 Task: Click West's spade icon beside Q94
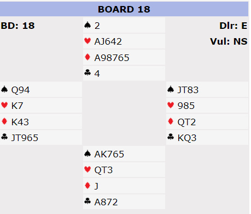tap(4, 89)
